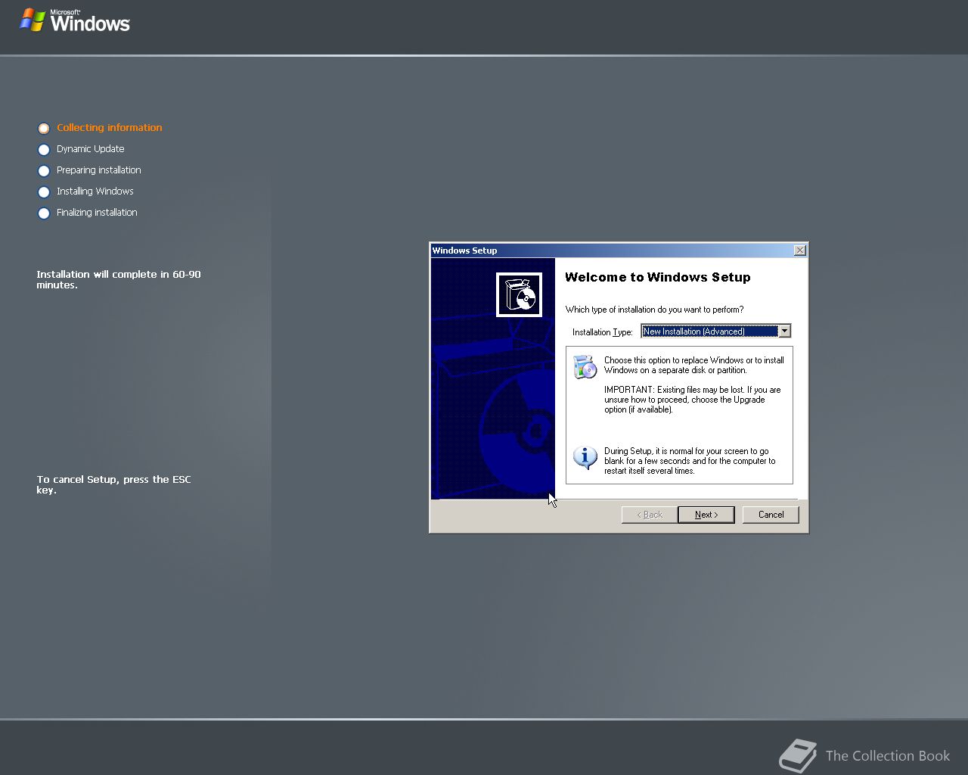Click the 'Preparing installation' step text
Screen dimensions: 968x775
pyautogui.click(x=98, y=170)
